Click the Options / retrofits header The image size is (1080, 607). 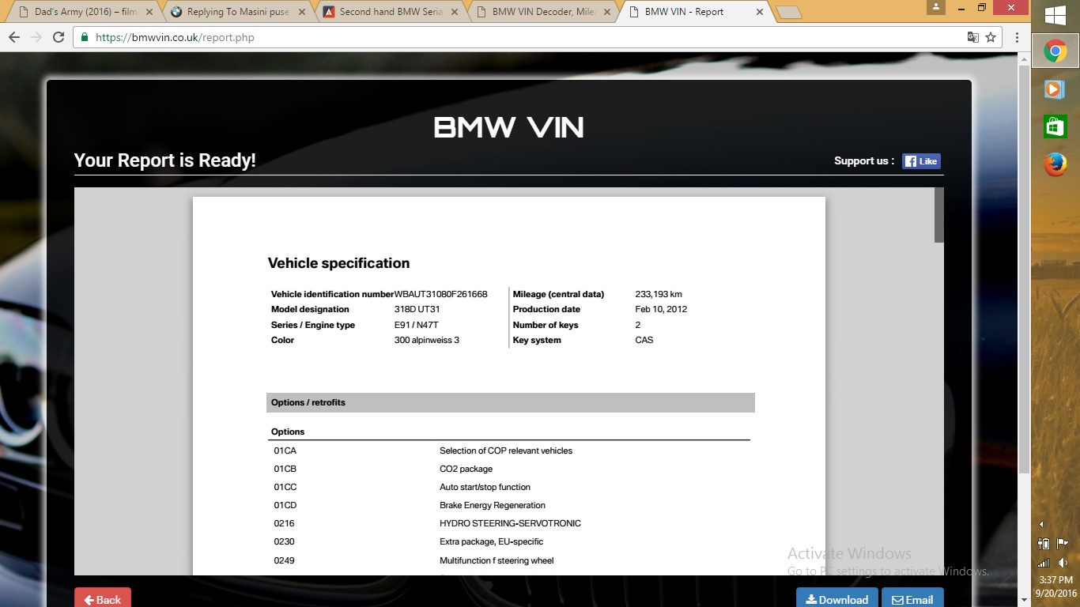click(x=511, y=402)
